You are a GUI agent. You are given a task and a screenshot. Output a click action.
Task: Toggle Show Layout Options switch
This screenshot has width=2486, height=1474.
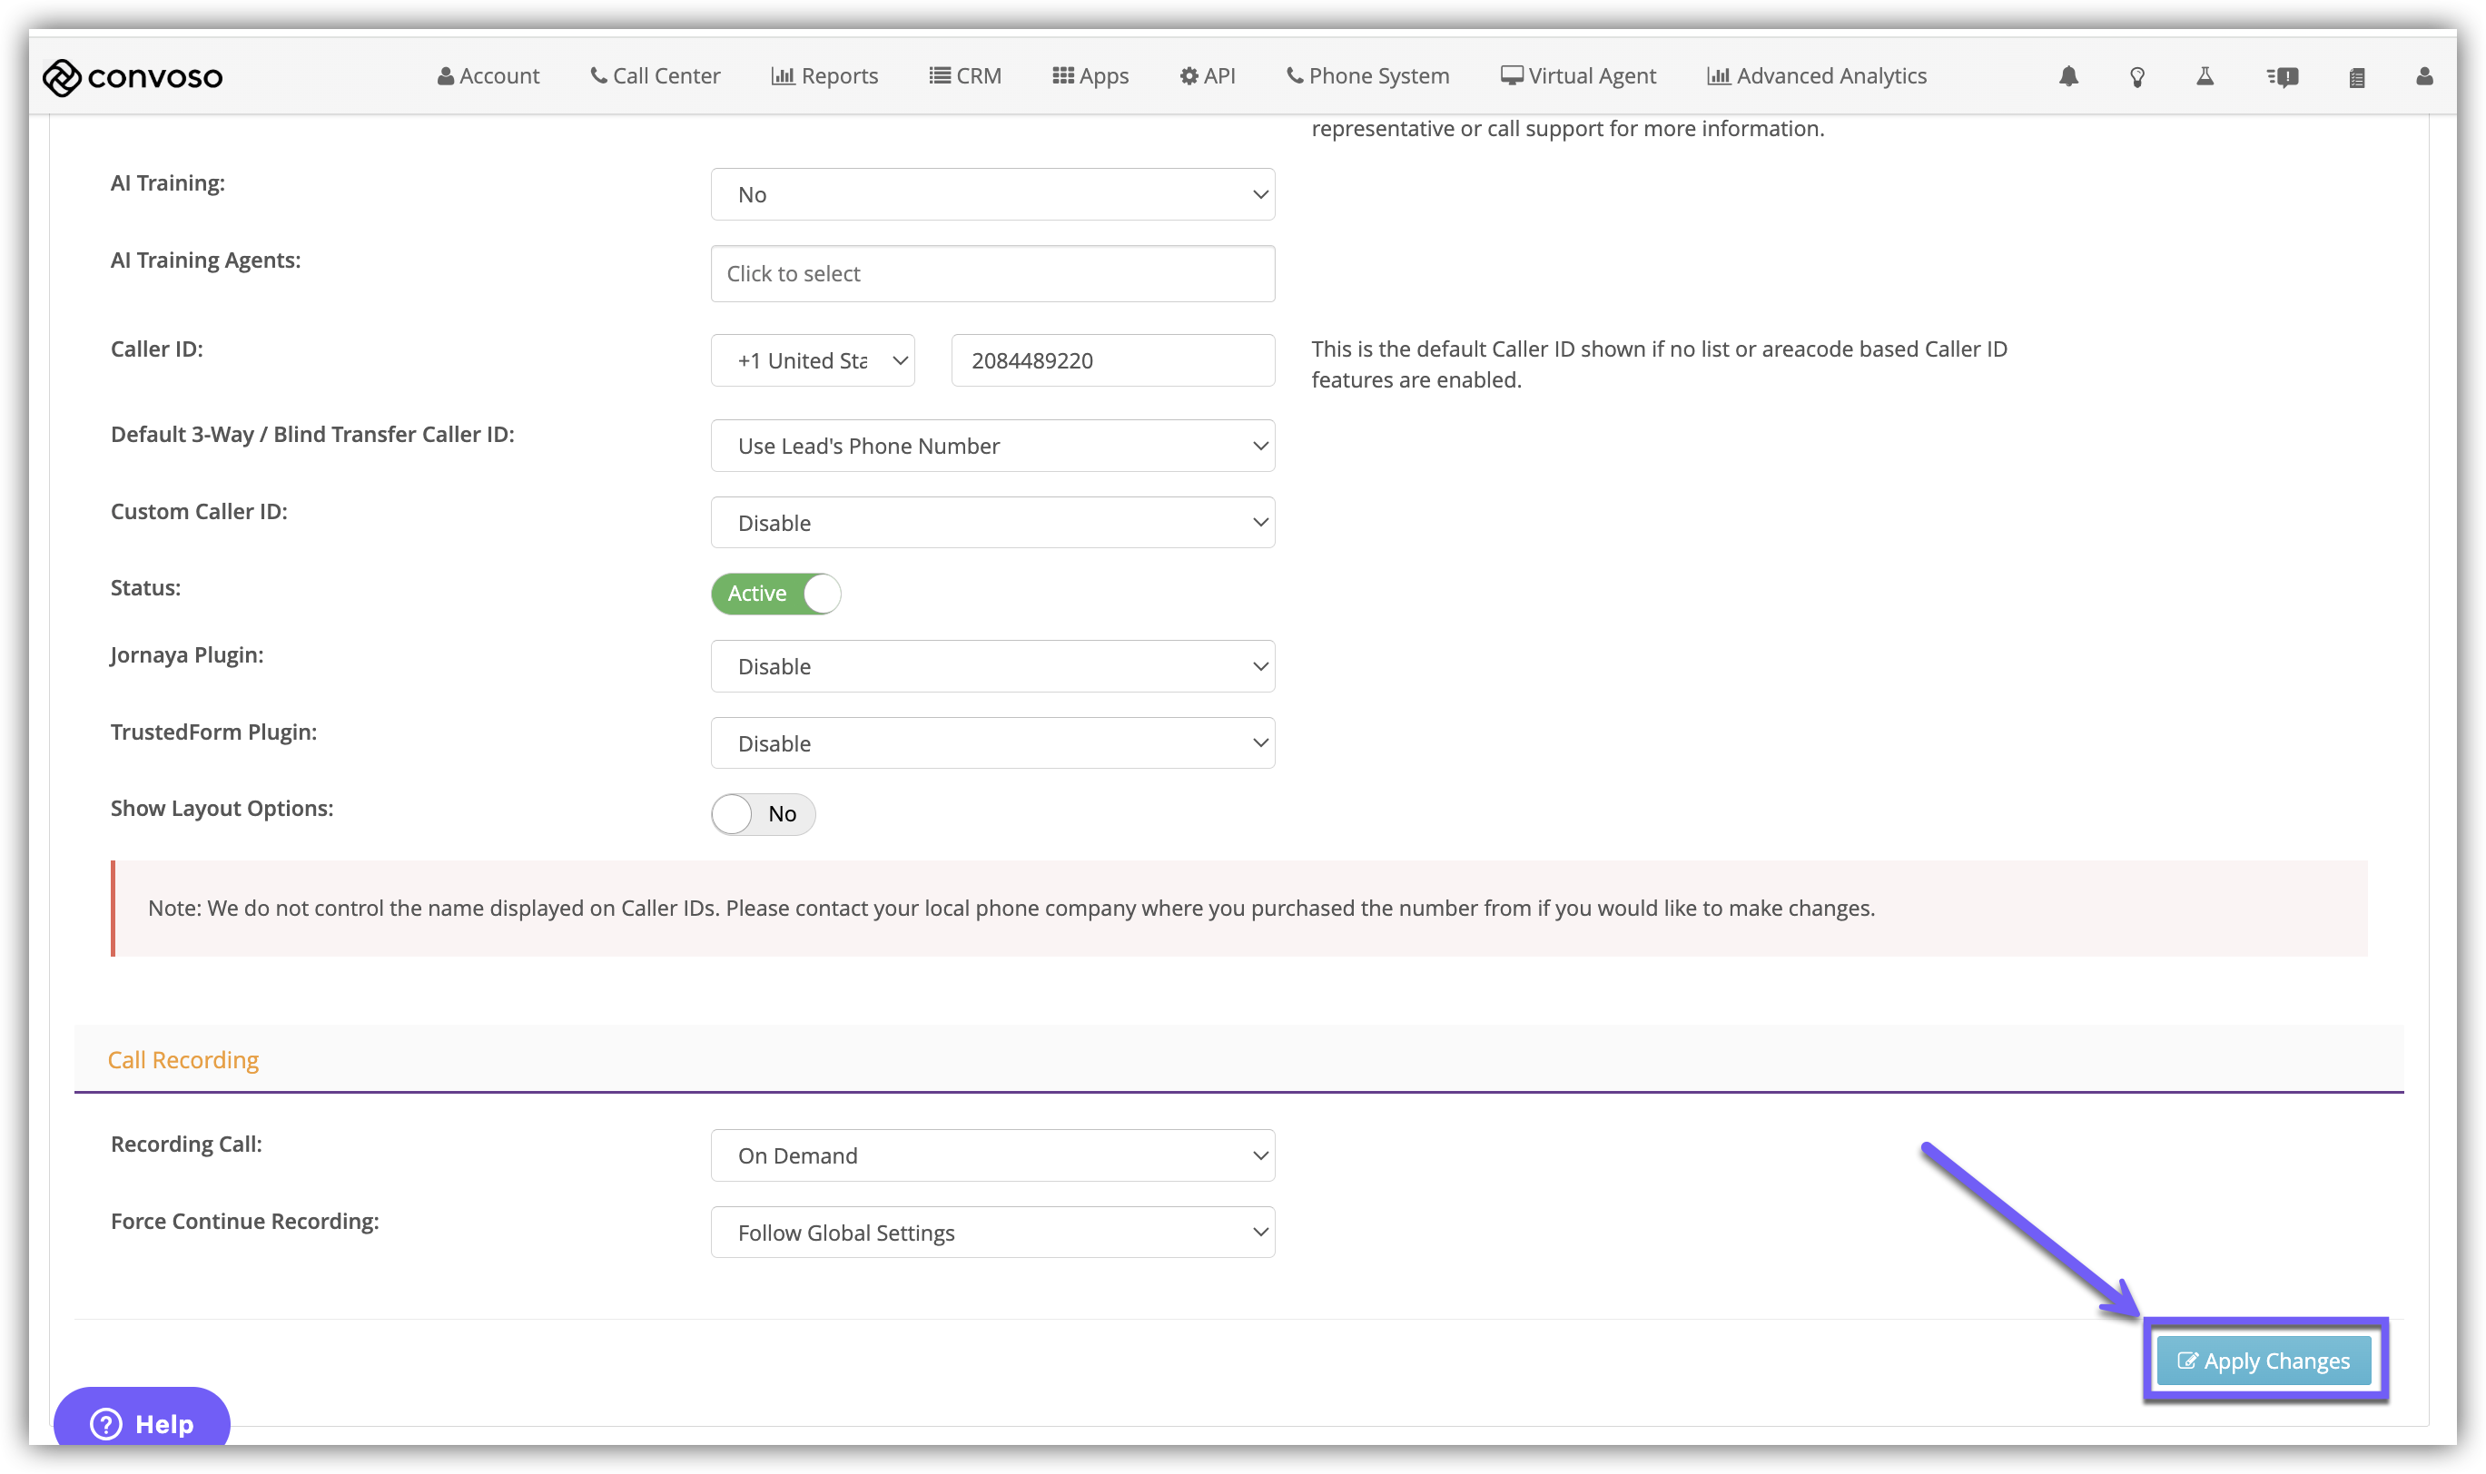[x=763, y=813]
